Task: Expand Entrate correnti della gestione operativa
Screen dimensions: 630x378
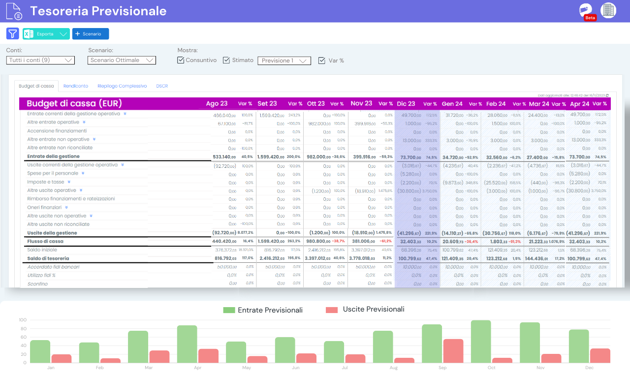Action: [x=125, y=114]
